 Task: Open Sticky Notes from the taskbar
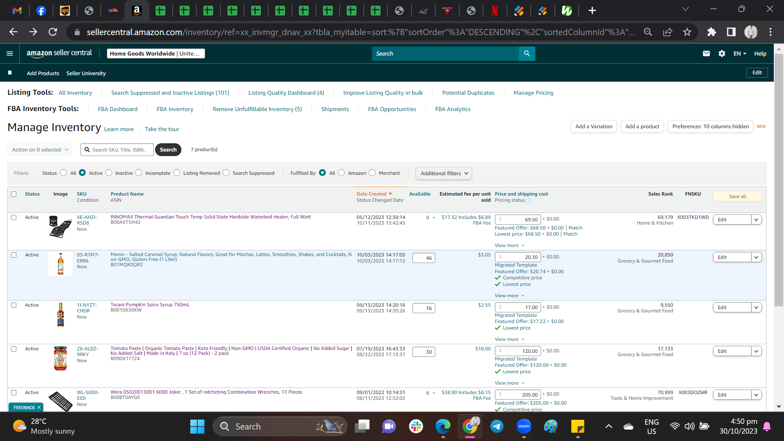point(578,427)
